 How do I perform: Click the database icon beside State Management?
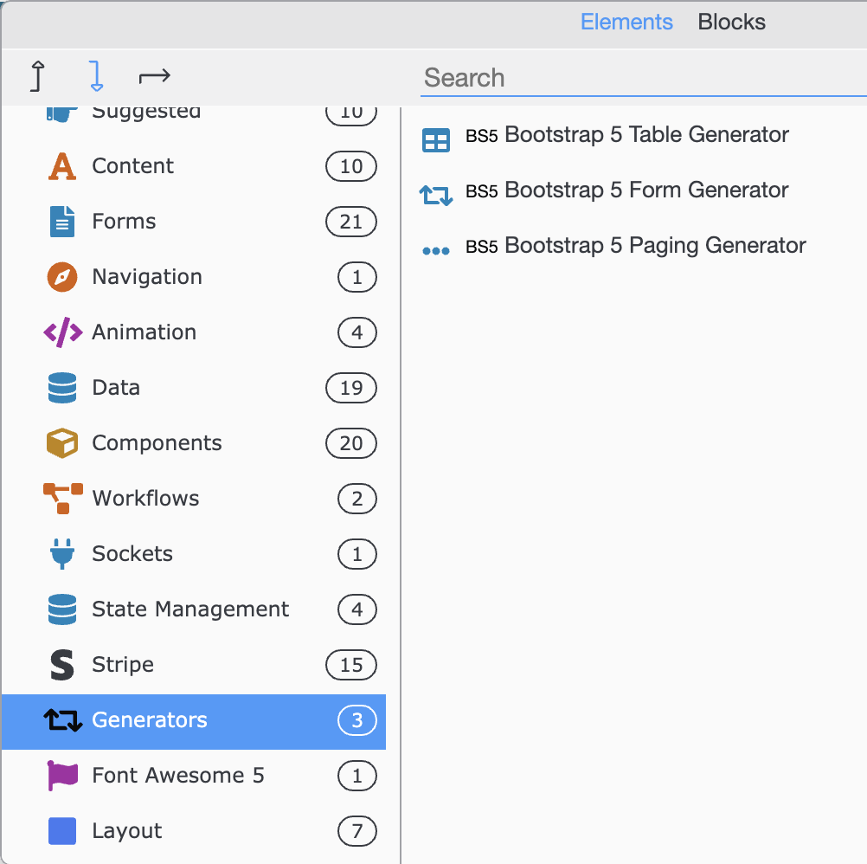(x=62, y=609)
